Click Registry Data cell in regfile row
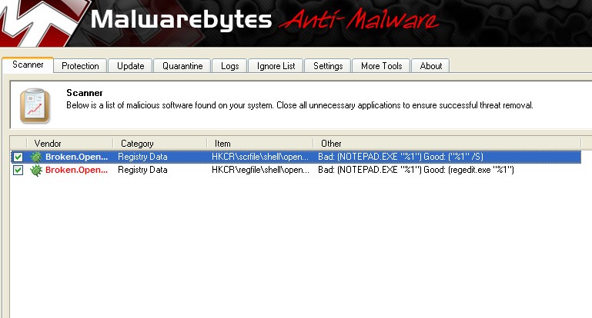Screen dimensions: 592x318 point(142,170)
